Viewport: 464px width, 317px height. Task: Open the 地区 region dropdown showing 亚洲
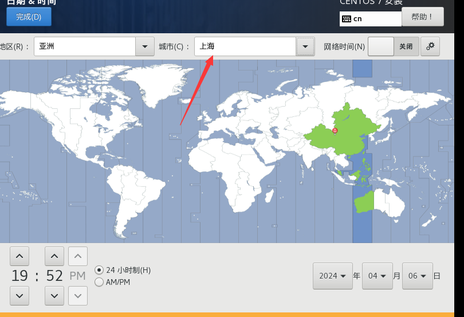pos(94,46)
